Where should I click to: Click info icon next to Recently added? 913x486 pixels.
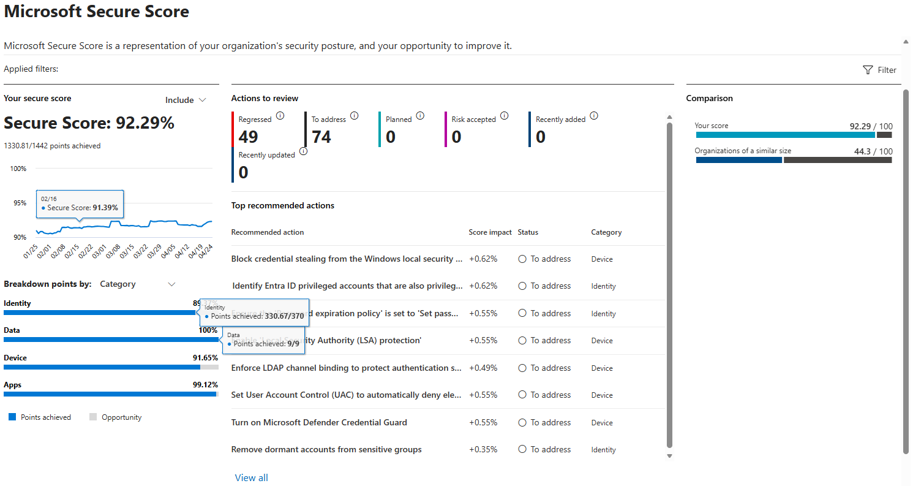click(x=593, y=115)
